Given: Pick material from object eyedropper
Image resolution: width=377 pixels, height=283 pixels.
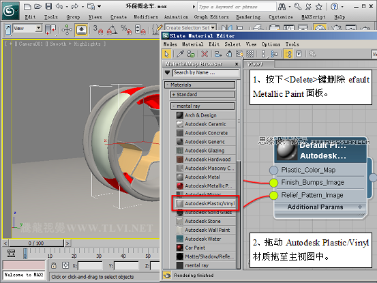Looking at the screenshot, I should 180,54.
